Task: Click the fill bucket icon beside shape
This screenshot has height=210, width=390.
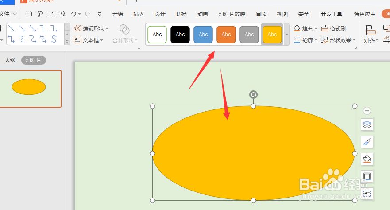Action: point(367,159)
